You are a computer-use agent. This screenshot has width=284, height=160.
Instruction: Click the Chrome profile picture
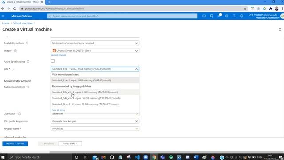(276, 8)
